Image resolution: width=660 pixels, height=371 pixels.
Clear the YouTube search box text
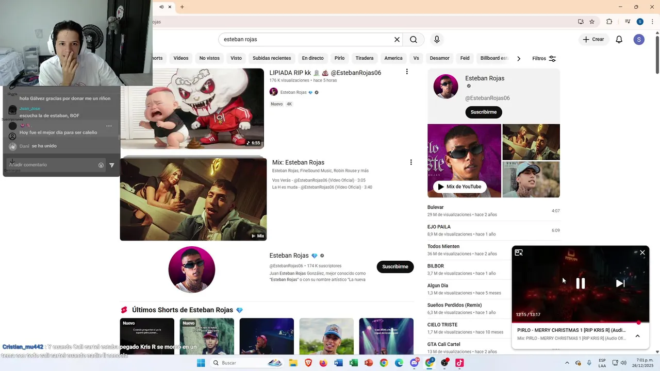point(397,40)
